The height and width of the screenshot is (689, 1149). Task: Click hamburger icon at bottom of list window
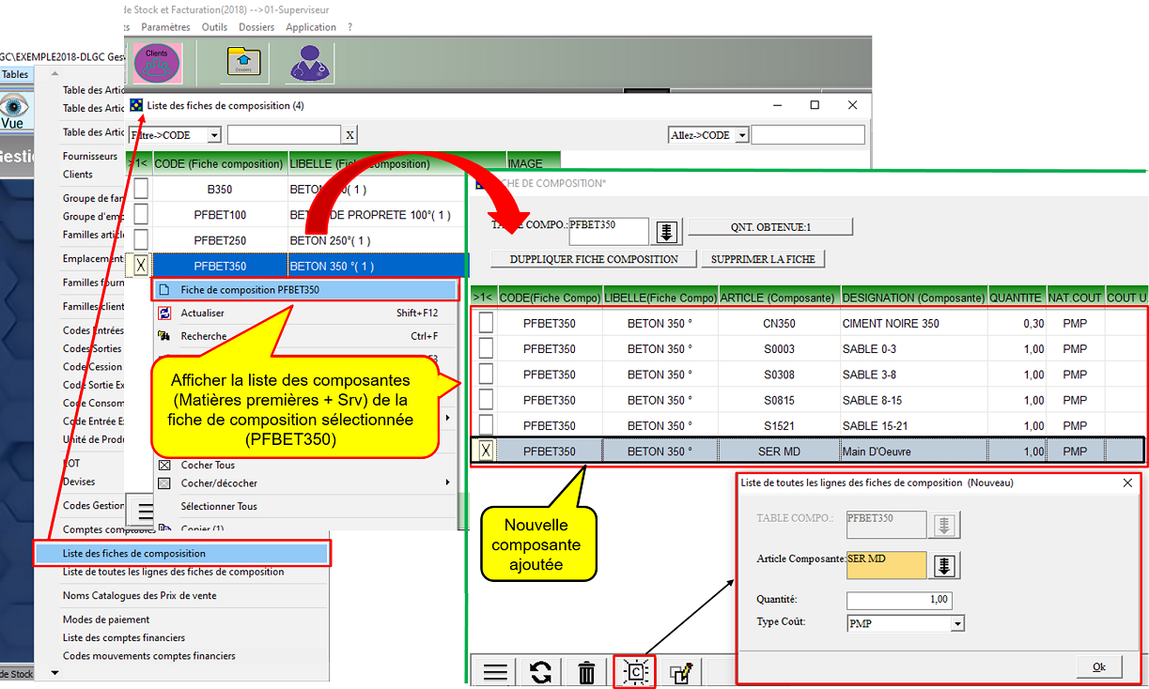[x=145, y=512]
